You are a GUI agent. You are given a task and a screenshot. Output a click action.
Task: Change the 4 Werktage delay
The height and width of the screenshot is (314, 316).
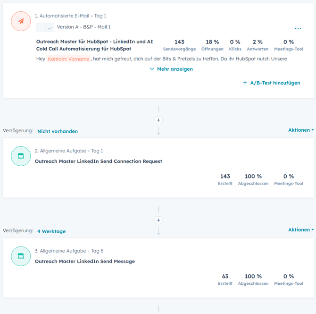coord(51,231)
